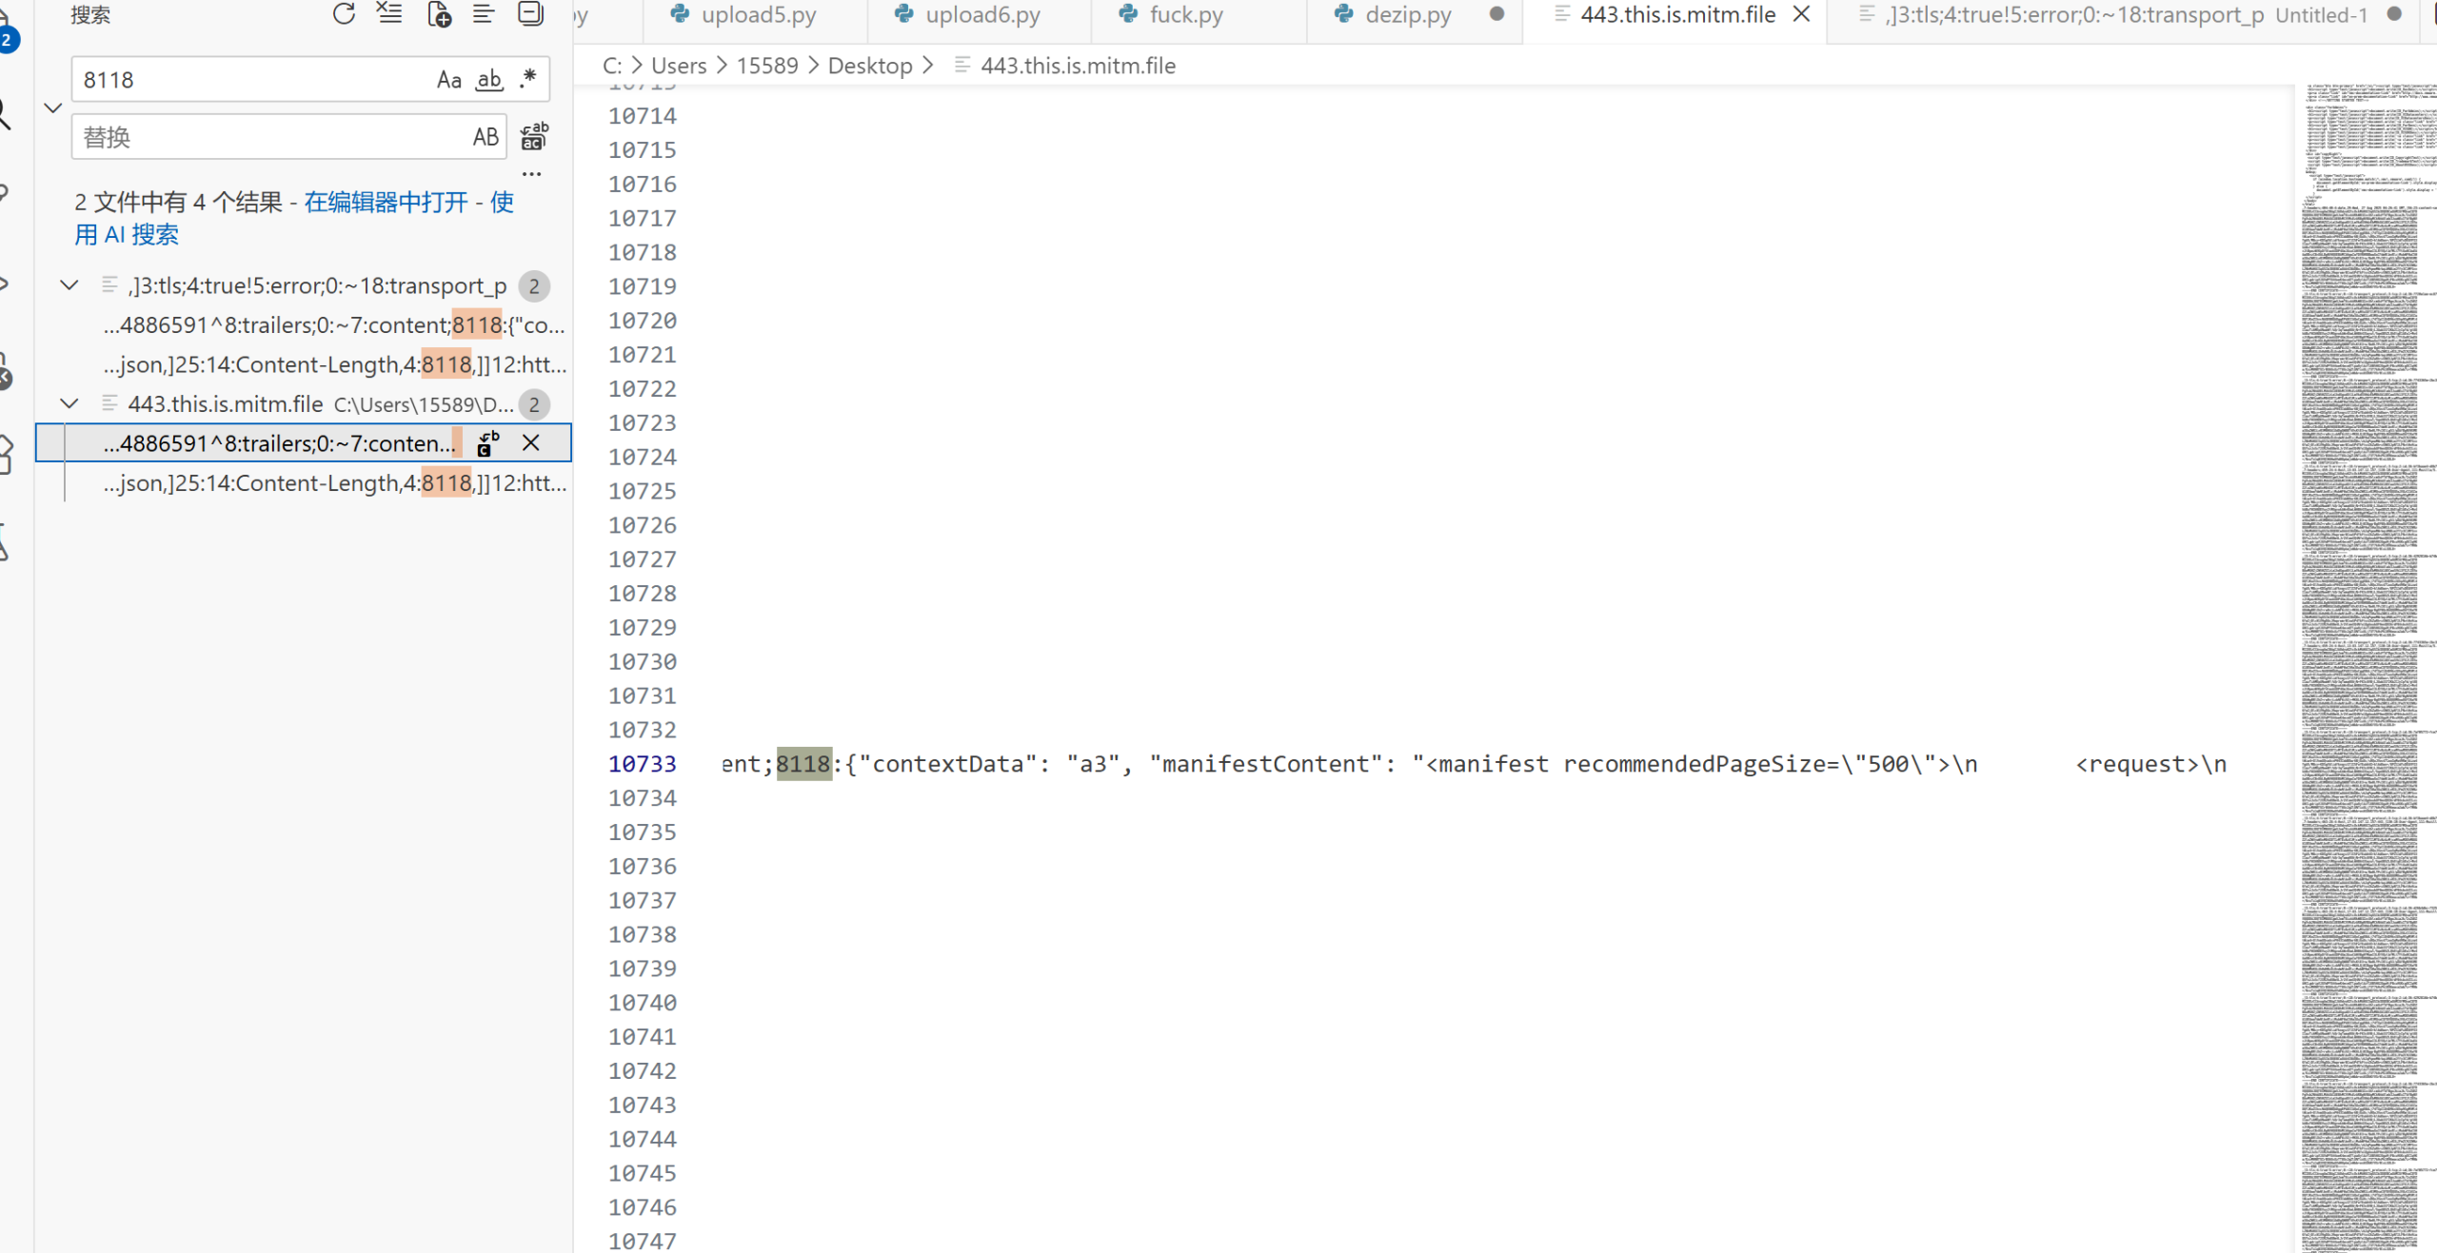The width and height of the screenshot is (2437, 1253).
Task: Click the collapse all results icon
Action: [x=530, y=14]
